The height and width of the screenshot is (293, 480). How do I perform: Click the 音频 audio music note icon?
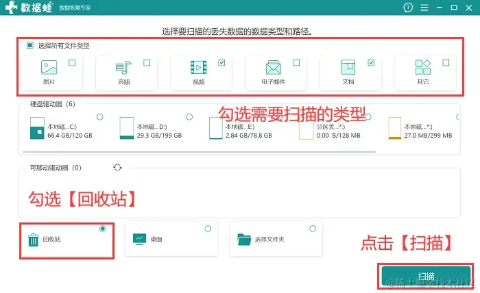[123, 68]
